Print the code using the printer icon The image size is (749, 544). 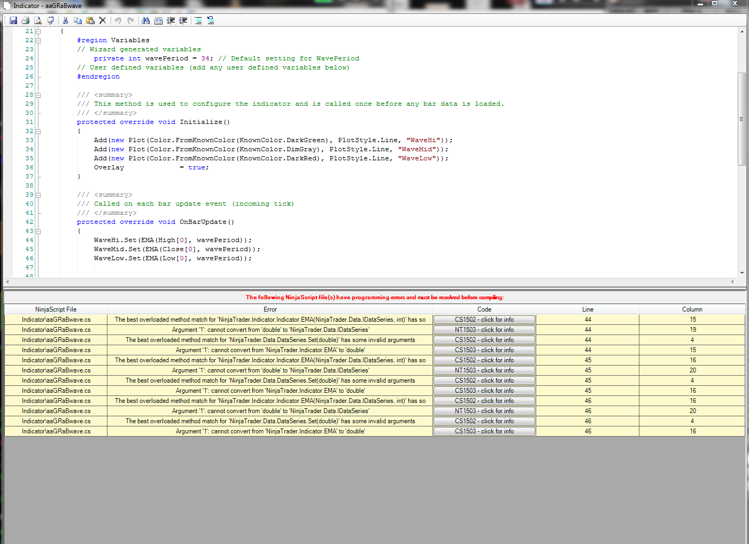(25, 20)
